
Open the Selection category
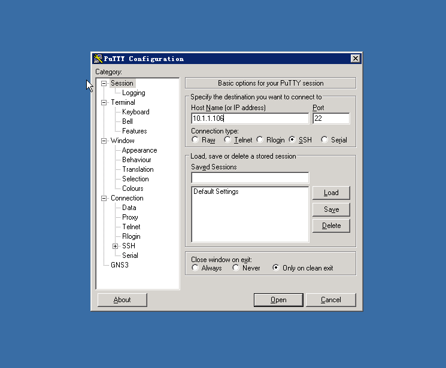[x=135, y=179]
